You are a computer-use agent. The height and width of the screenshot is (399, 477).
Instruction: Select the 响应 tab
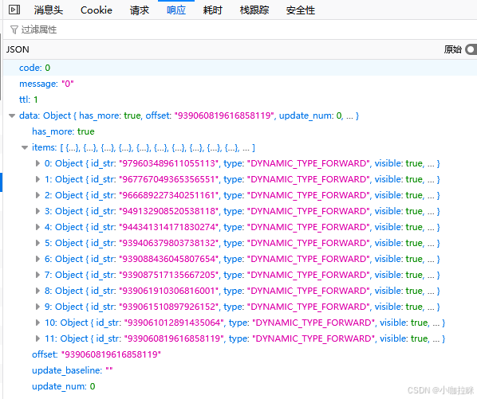[x=176, y=10]
